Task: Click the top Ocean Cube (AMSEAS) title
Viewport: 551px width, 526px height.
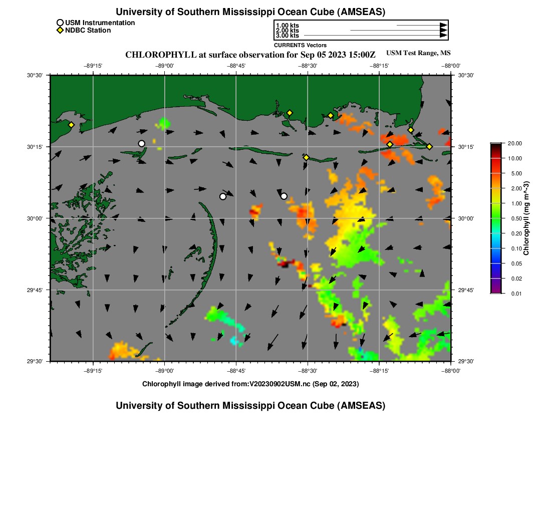Action: coord(250,12)
